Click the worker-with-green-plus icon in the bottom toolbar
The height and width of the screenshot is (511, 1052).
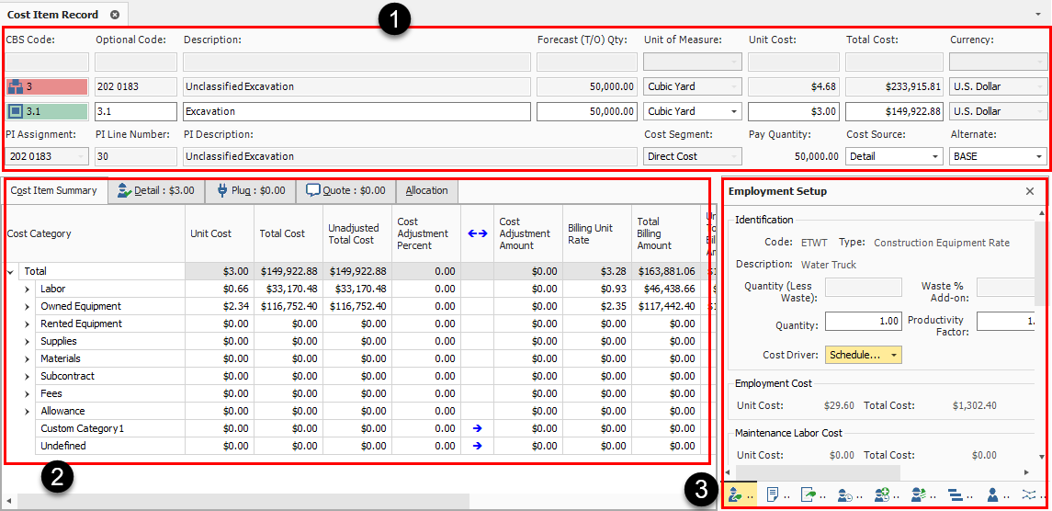pyautogui.click(x=882, y=494)
